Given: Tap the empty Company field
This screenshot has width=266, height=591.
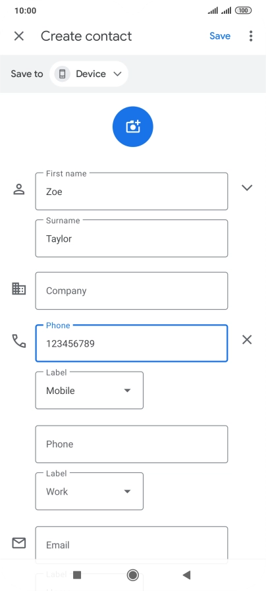Looking at the screenshot, I should [x=132, y=291].
